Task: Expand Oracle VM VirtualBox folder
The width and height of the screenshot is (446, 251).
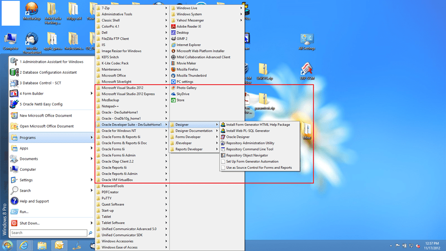Action: 132,180
